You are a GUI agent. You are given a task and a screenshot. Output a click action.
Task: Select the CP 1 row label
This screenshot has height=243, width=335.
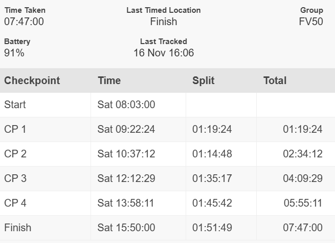[x=15, y=129]
